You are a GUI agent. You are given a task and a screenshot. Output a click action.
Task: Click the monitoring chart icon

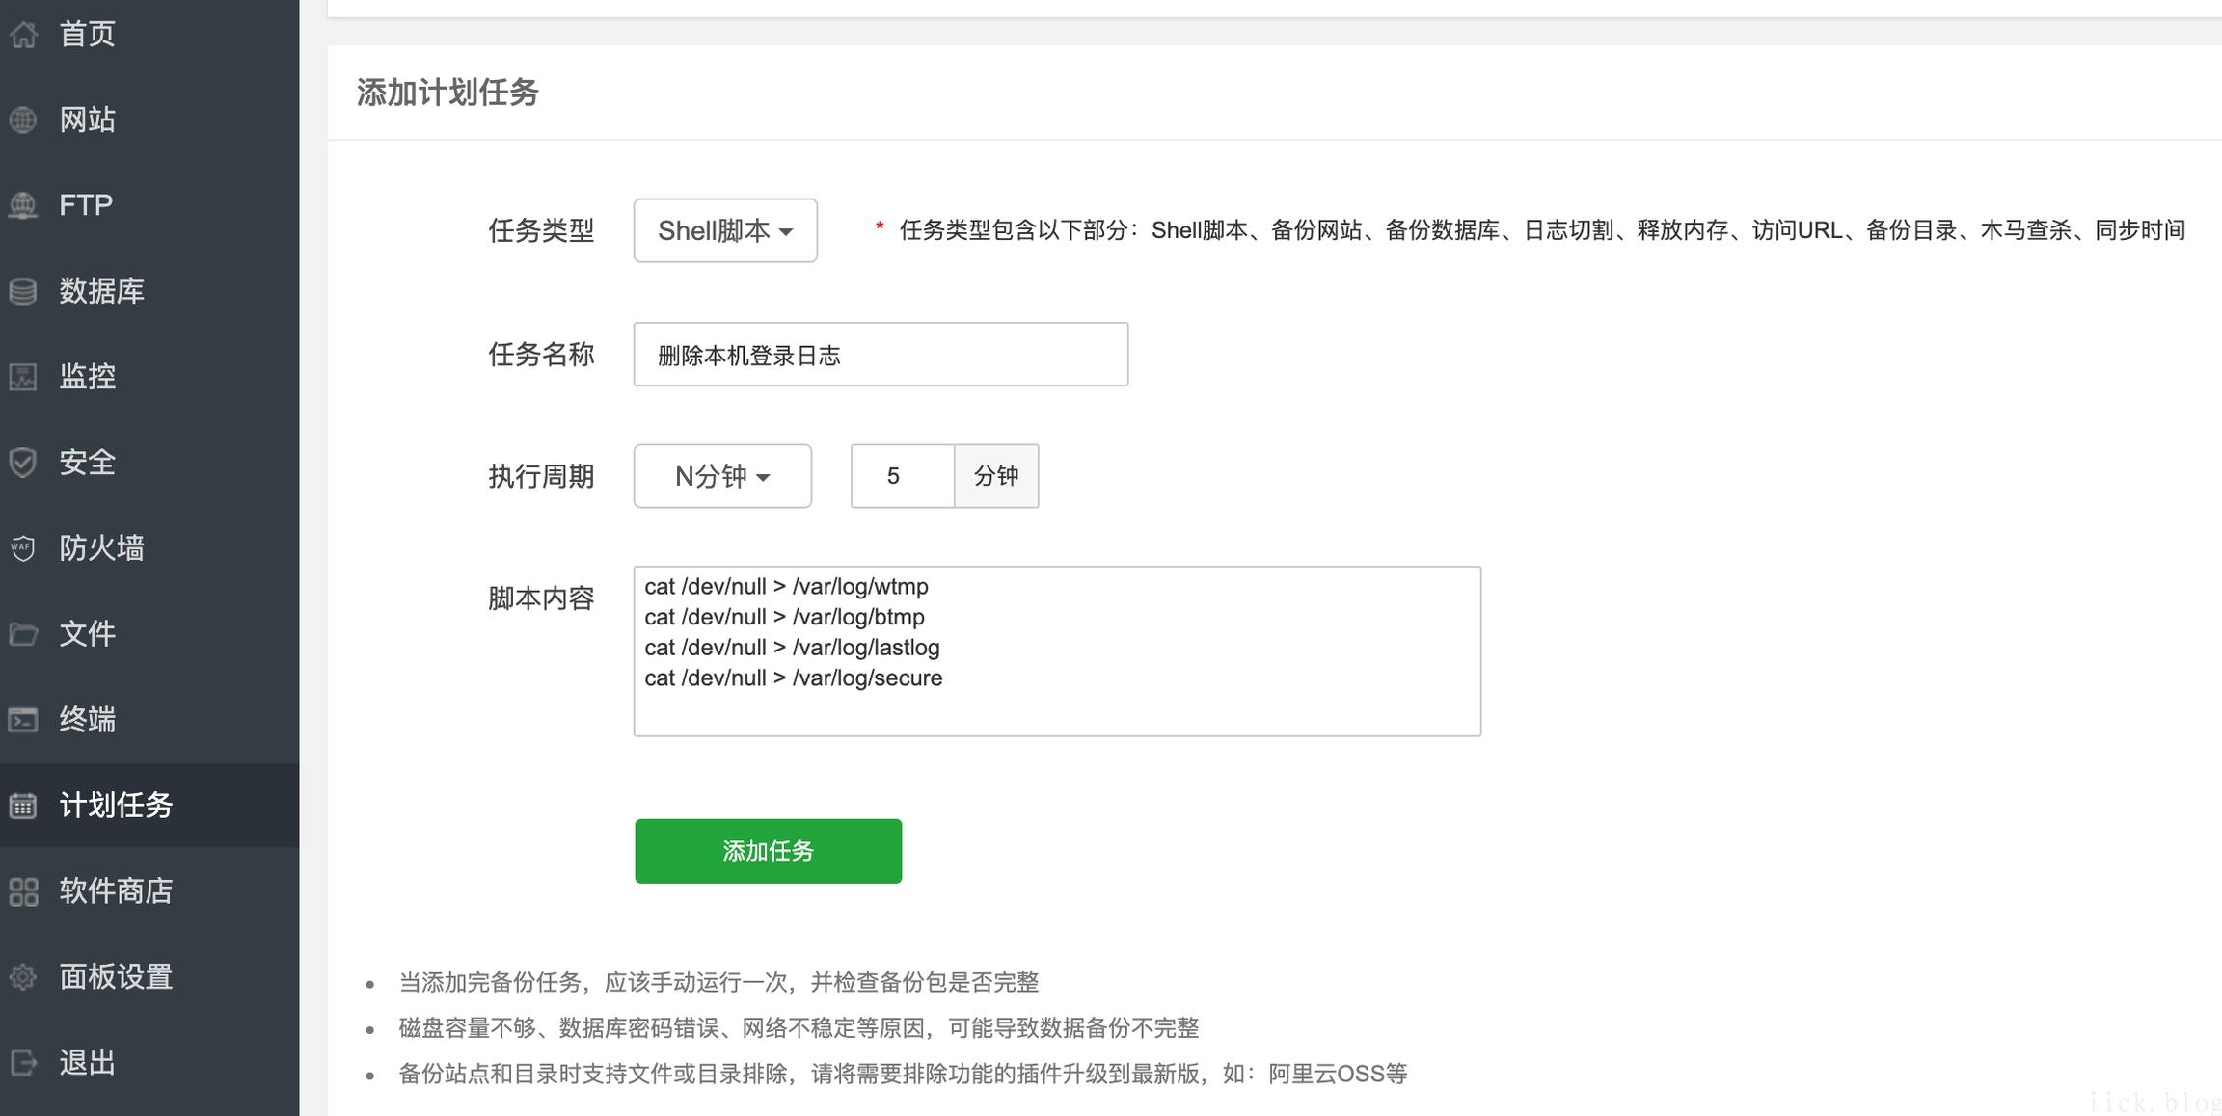tap(23, 377)
